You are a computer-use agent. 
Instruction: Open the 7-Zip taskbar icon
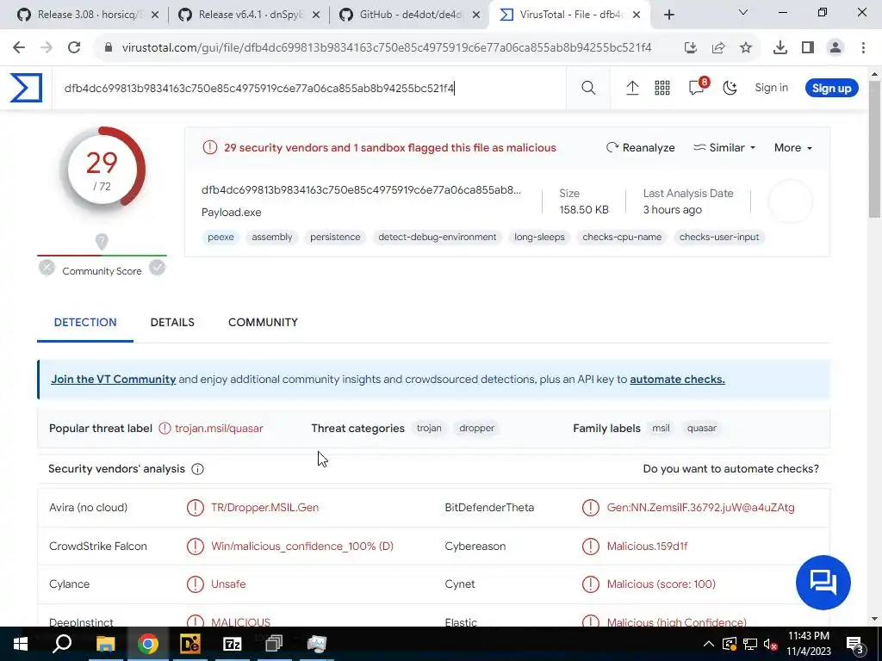[233, 644]
